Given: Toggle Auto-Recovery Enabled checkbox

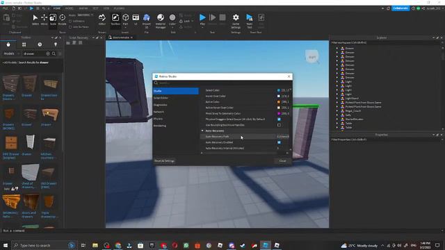Looking at the screenshot, I should 279,142.
